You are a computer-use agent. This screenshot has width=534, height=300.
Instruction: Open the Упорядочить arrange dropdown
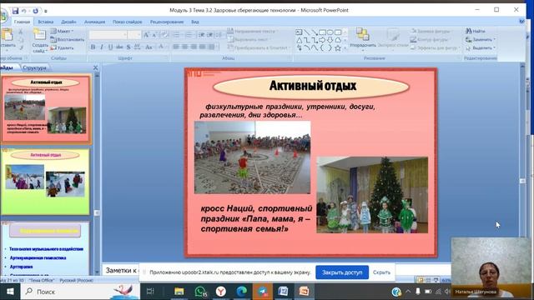tap(363, 39)
